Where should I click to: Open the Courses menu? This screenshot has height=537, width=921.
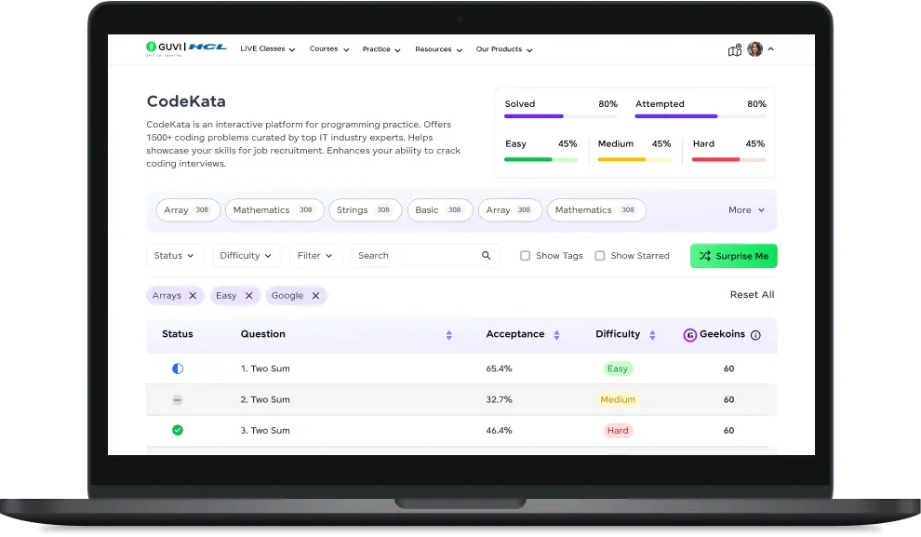pos(329,48)
